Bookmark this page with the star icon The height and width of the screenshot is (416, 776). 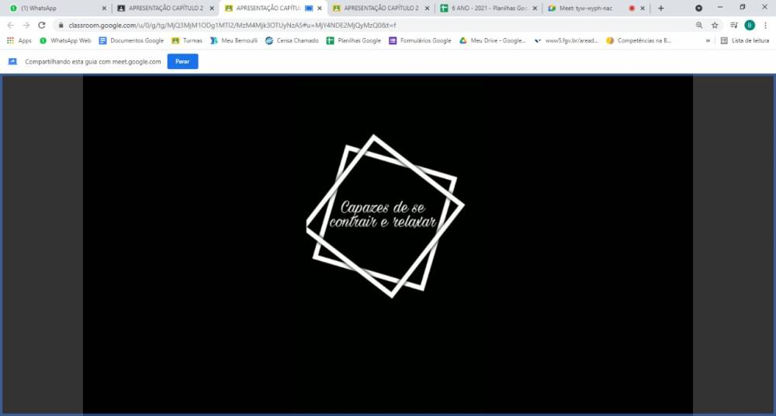point(715,25)
